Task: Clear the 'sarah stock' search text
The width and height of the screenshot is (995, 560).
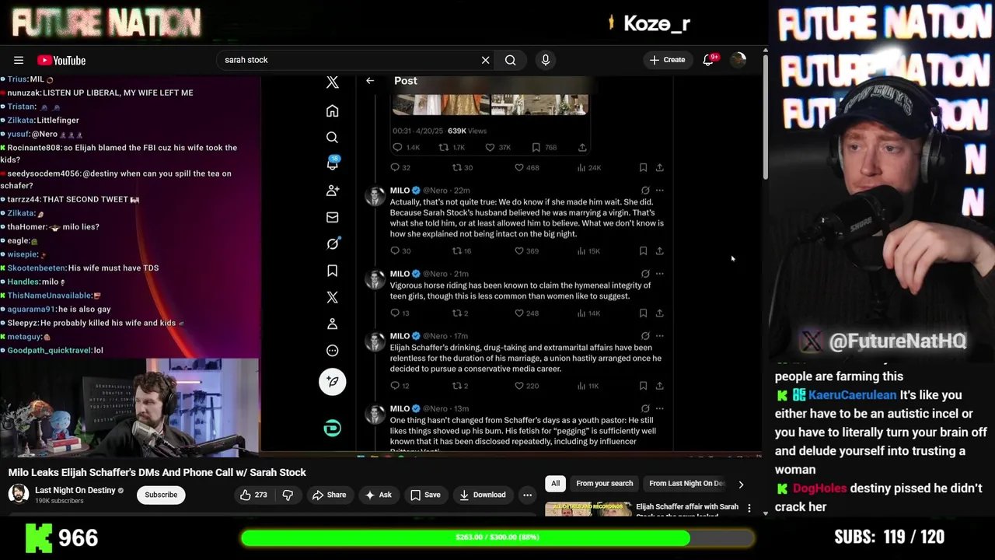Action: click(x=486, y=60)
